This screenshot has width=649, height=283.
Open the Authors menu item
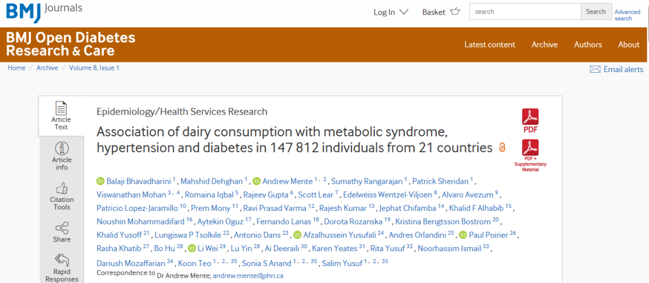[588, 44]
